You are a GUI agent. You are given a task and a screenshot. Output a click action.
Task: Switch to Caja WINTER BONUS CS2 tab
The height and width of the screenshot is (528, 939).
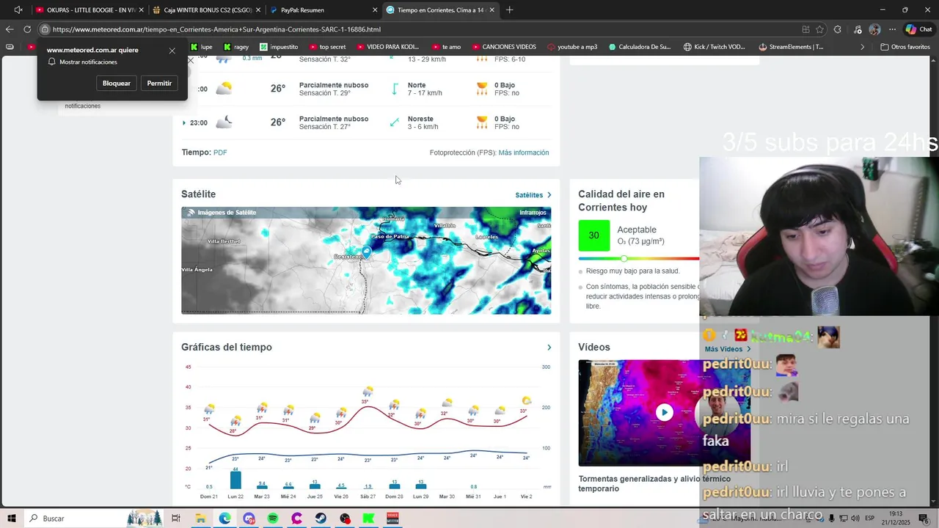tap(206, 10)
